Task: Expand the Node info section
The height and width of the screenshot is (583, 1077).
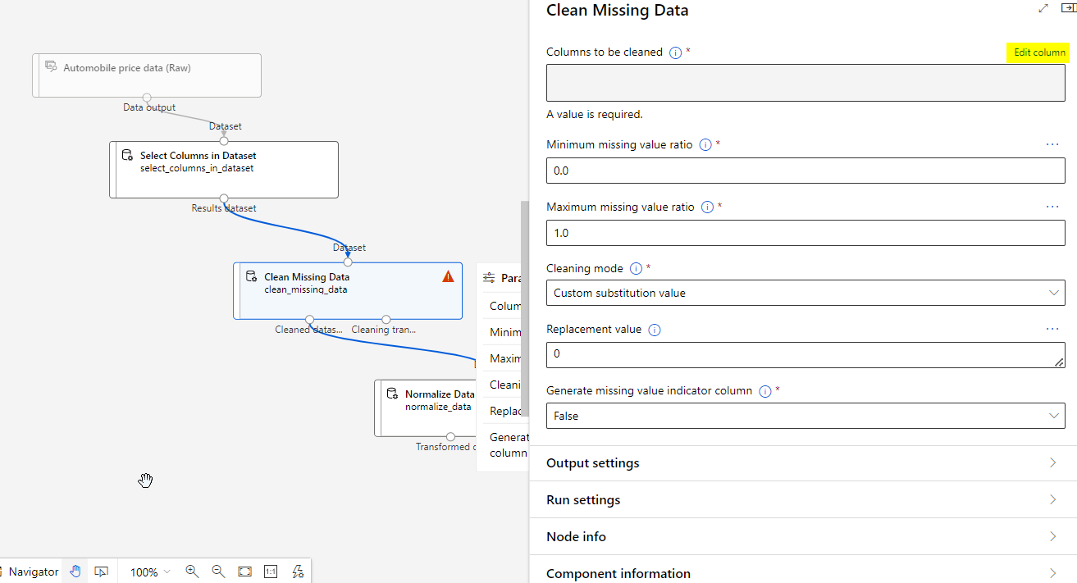Action: (x=804, y=537)
